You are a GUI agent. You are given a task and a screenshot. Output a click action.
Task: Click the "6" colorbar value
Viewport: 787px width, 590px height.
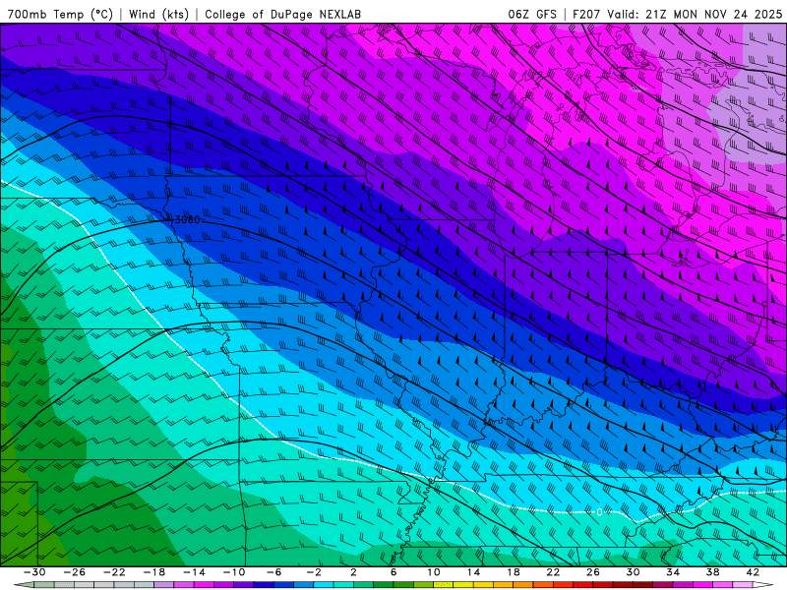[393, 572]
